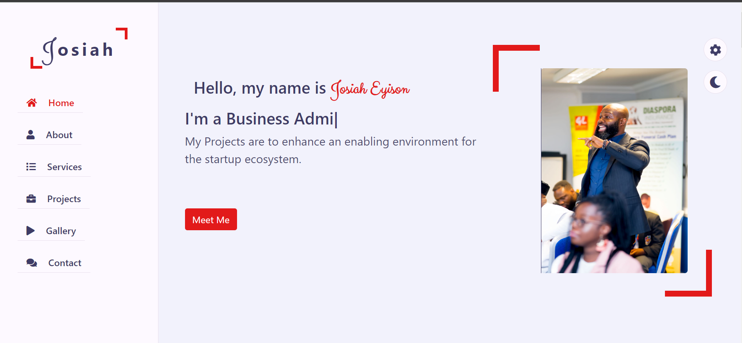This screenshot has width=742, height=343.
Task: Click the "I'm a Business Admi" typing headline
Action: coord(261,119)
